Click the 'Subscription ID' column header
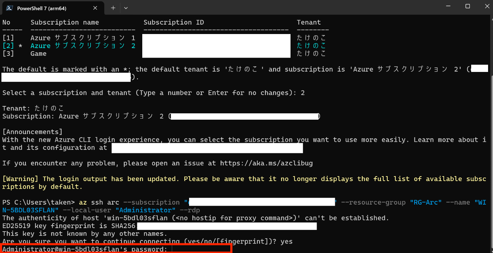 174,22
